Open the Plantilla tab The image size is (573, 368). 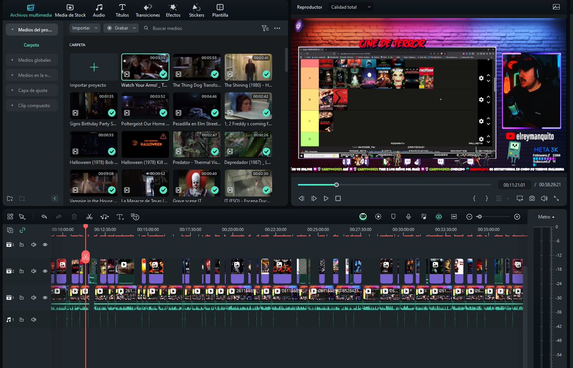(220, 11)
